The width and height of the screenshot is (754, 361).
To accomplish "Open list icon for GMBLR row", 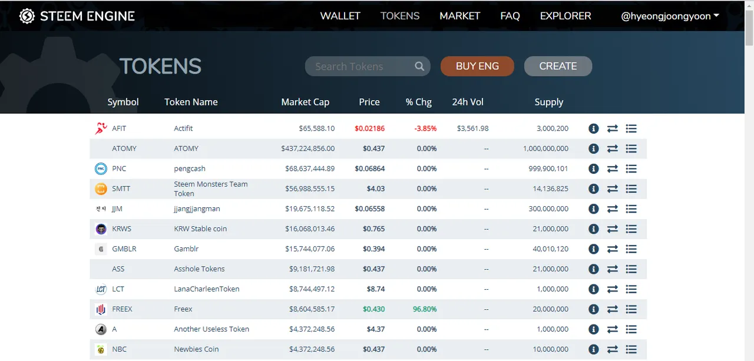I will coord(631,249).
